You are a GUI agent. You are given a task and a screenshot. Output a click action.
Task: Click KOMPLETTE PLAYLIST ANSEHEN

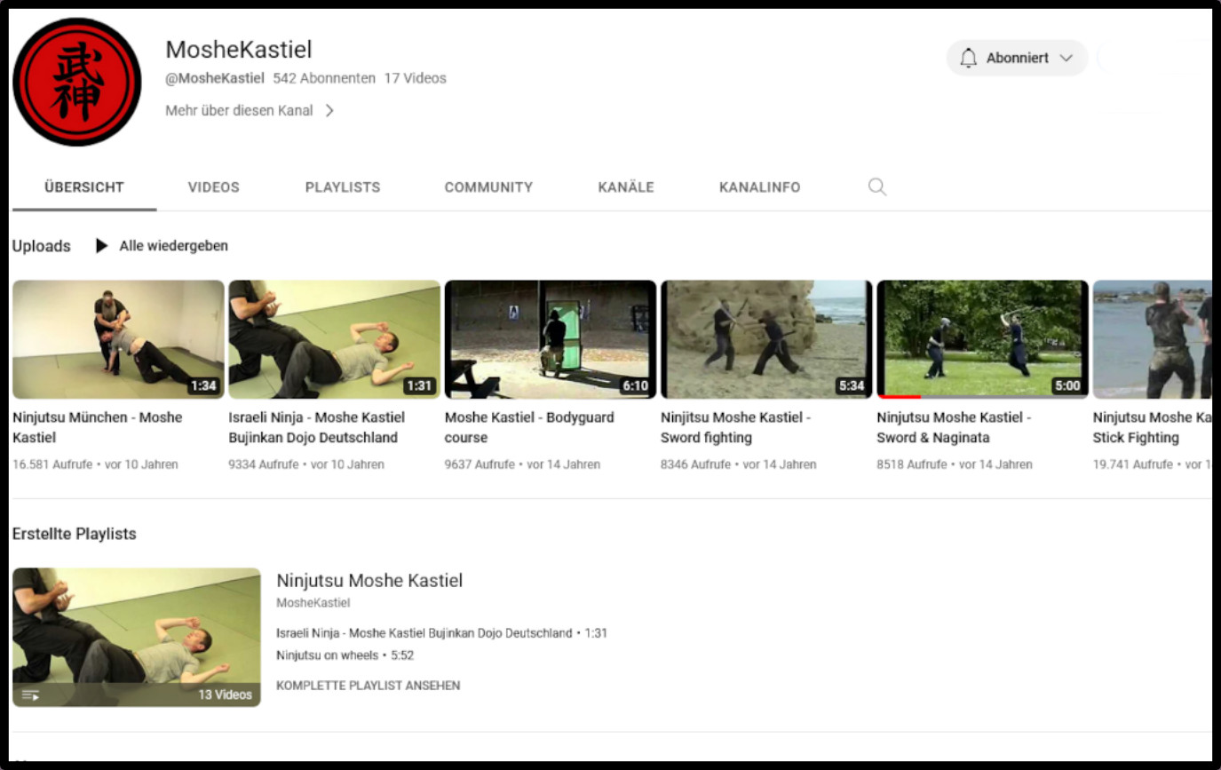click(369, 686)
